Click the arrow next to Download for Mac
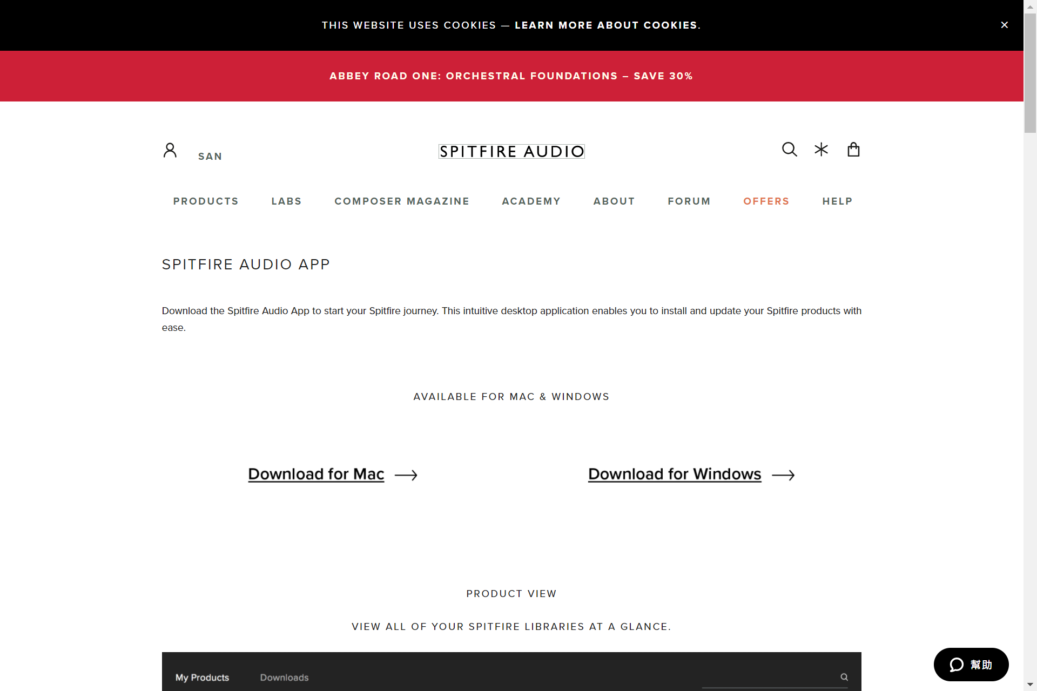The height and width of the screenshot is (691, 1037). tap(406, 475)
